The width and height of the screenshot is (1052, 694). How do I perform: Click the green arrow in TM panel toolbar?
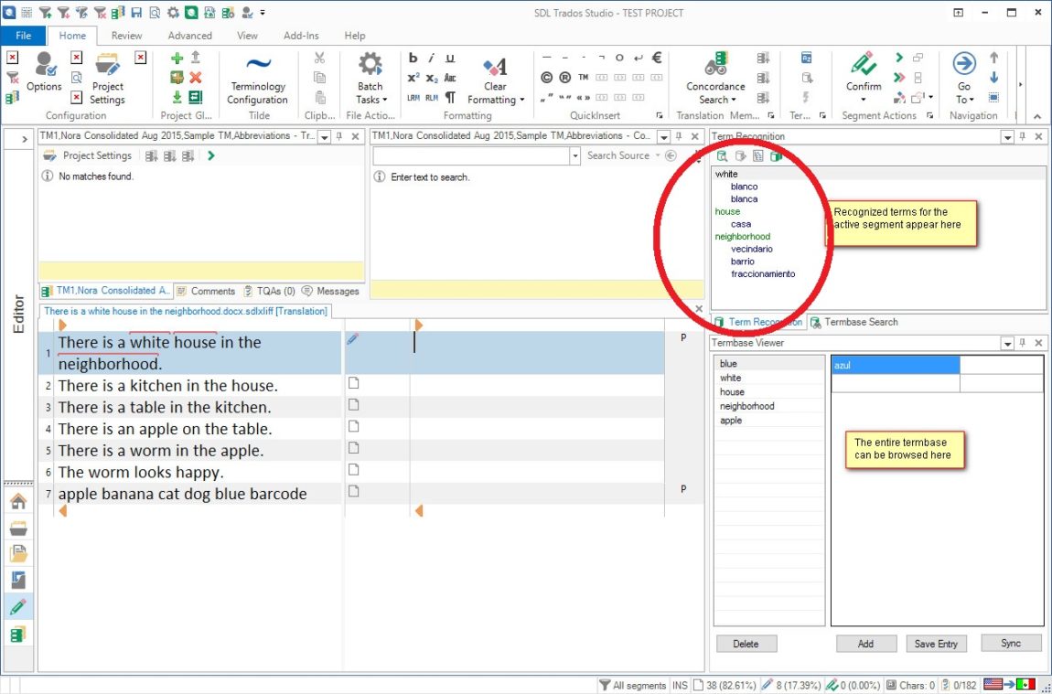click(x=211, y=155)
